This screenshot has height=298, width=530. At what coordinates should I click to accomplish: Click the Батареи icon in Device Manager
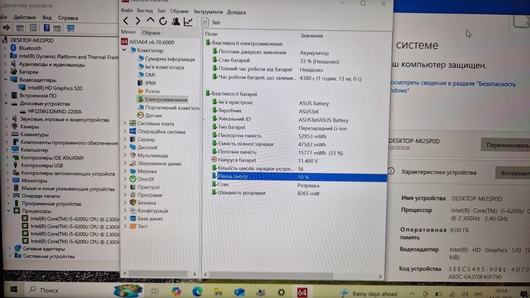14,71
